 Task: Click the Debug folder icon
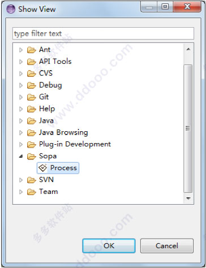(x=31, y=85)
